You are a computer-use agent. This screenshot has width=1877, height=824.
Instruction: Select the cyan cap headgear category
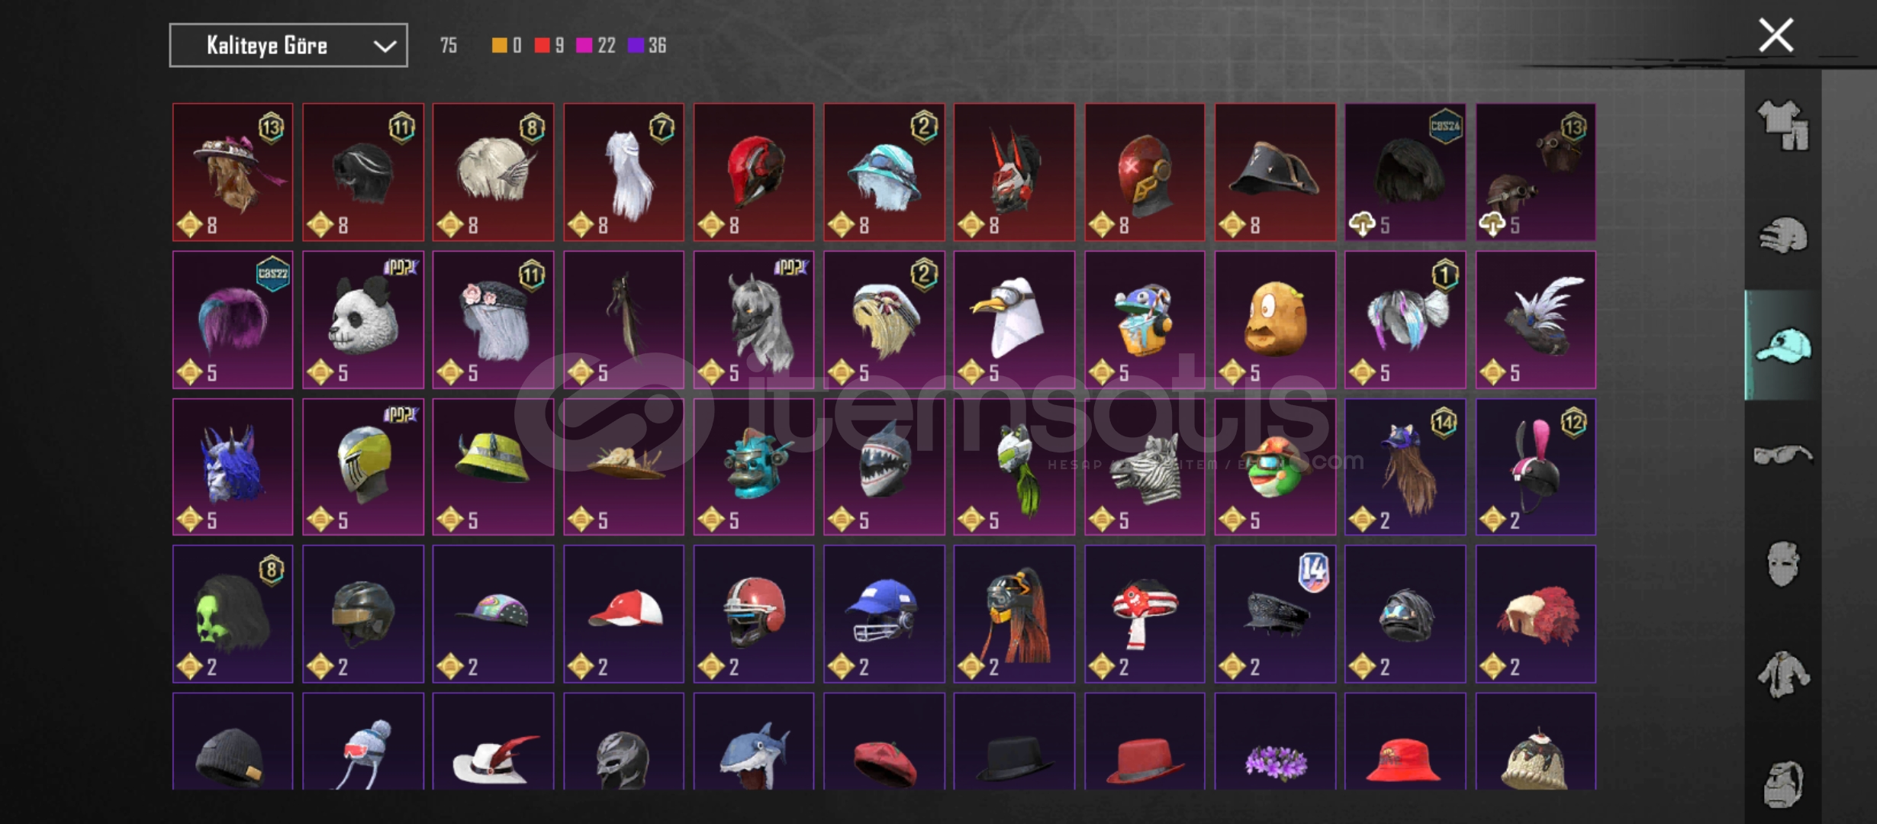pos(1783,346)
